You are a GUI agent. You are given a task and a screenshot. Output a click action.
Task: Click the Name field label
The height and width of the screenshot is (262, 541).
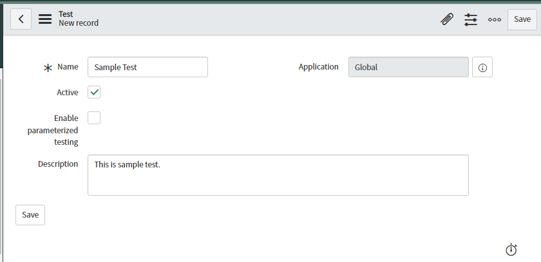(x=68, y=67)
